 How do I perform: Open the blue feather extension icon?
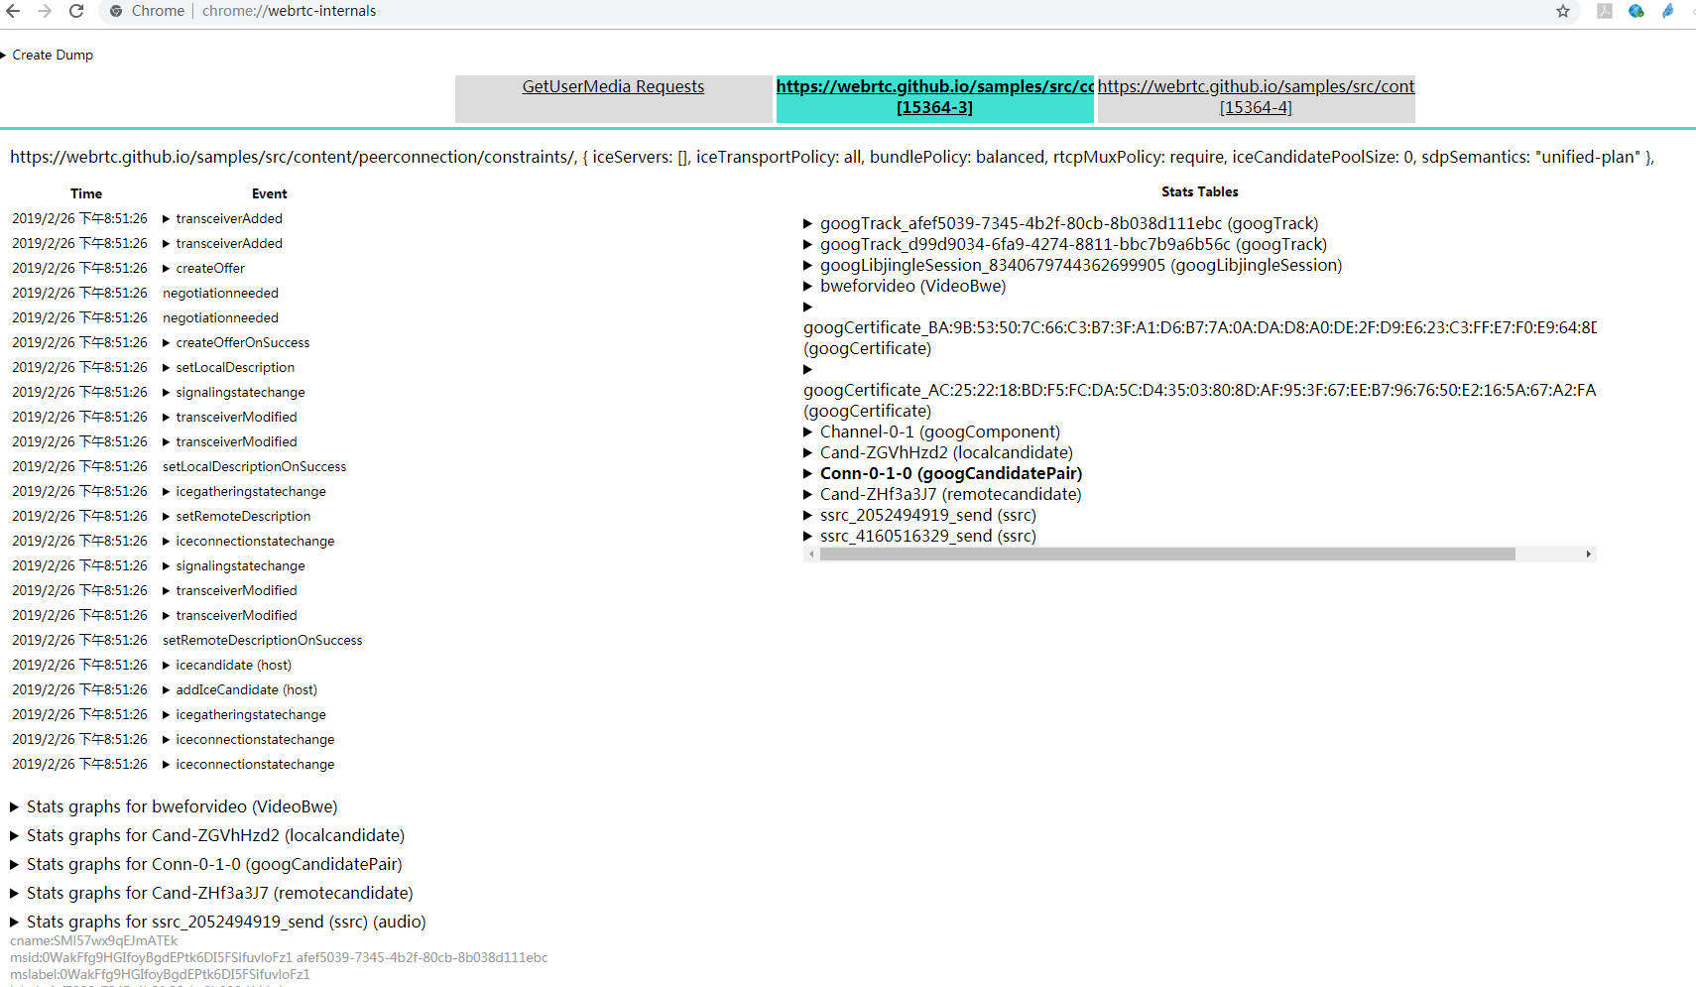1668,11
